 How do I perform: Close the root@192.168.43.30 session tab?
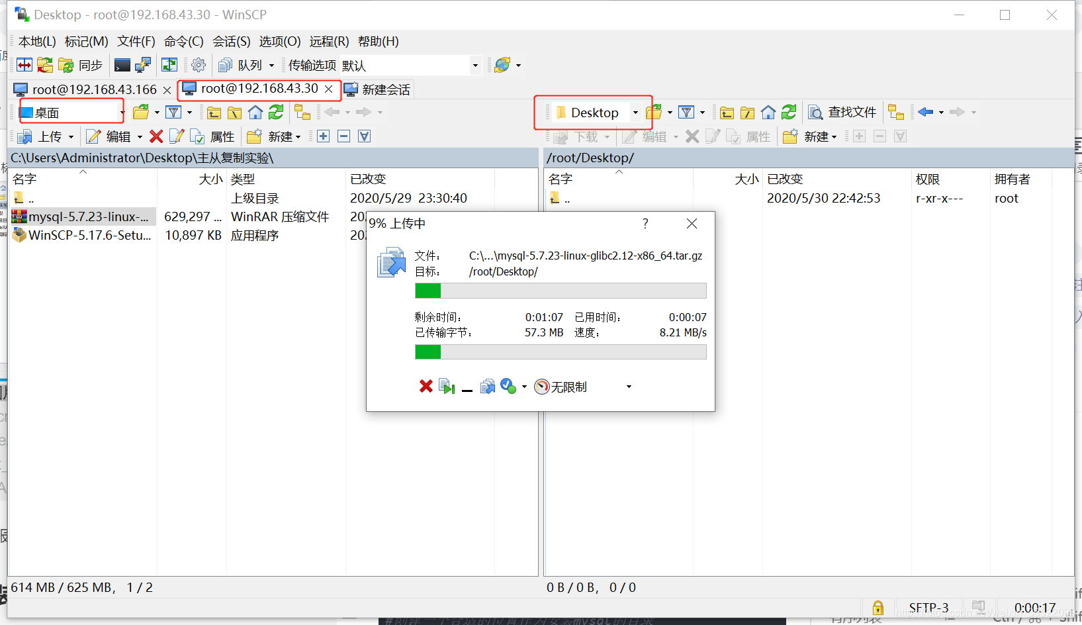tap(328, 89)
